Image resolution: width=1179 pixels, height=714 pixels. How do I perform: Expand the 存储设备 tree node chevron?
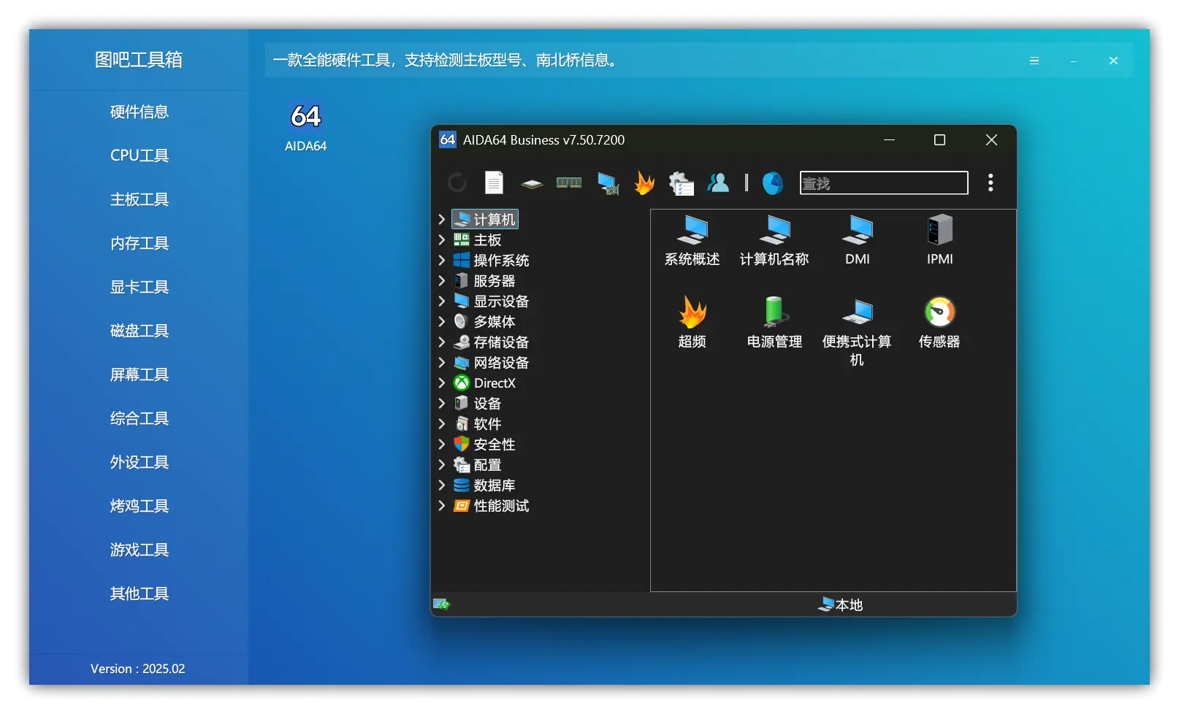click(441, 342)
